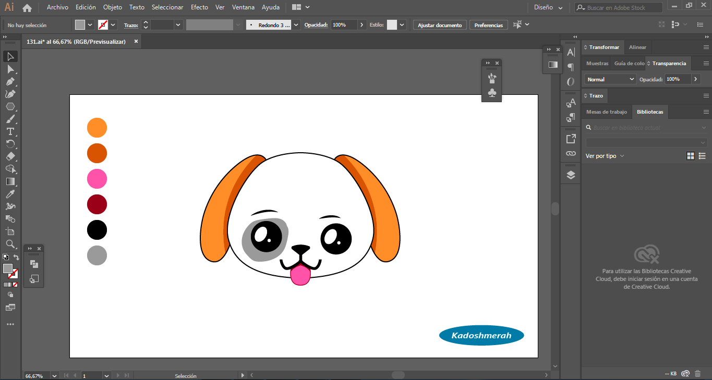Screen dimensions: 712x380
Task: Open the Character panel icon
Action: pos(571,52)
